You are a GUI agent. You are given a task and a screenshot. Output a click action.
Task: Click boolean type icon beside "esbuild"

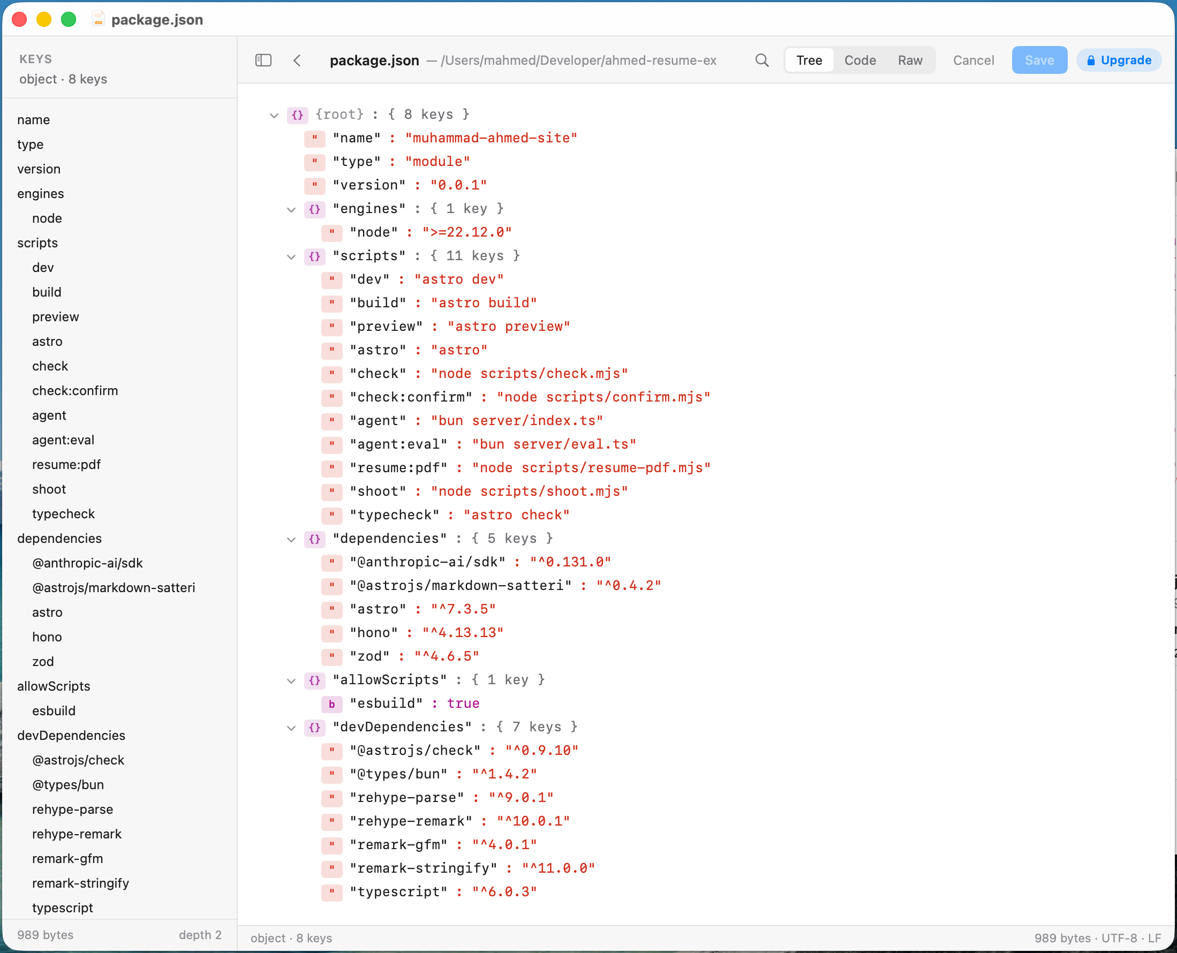(331, 704)
